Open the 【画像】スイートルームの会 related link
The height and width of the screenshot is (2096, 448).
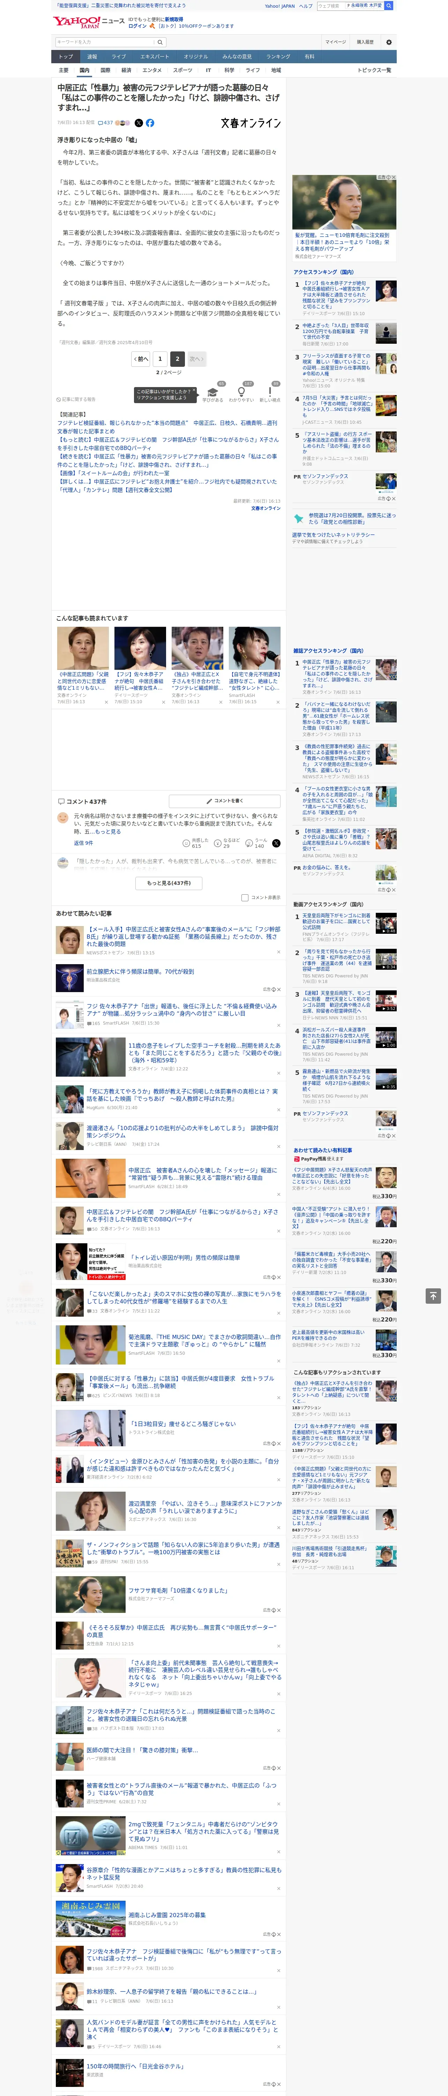(113, 473)
